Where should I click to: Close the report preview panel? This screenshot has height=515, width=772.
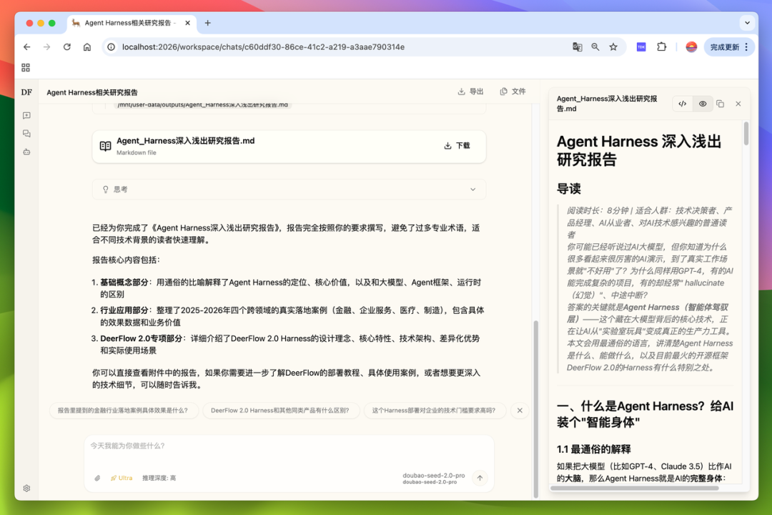[x=738, y=104]
